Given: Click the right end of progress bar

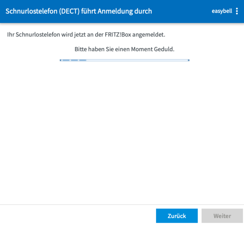Looking at the screenshot, I should [187, 60].
